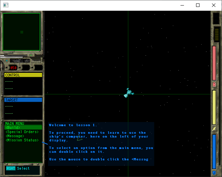Click the green triangle cursor marker

(x=80, y=138)
